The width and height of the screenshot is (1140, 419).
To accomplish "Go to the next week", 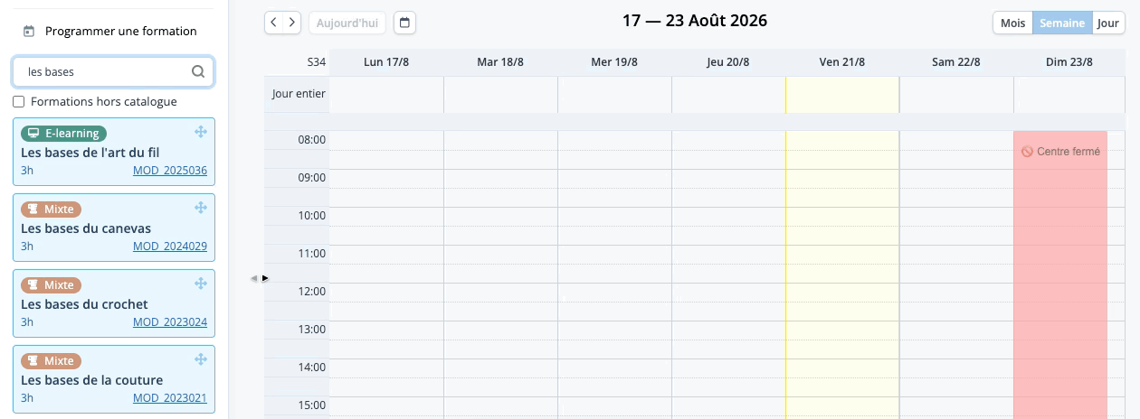I will tap(292, 23).
